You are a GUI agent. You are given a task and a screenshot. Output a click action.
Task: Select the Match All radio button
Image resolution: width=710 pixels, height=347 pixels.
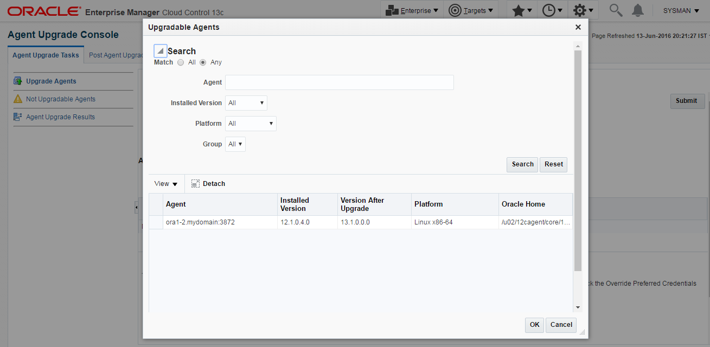click(181, 62)
